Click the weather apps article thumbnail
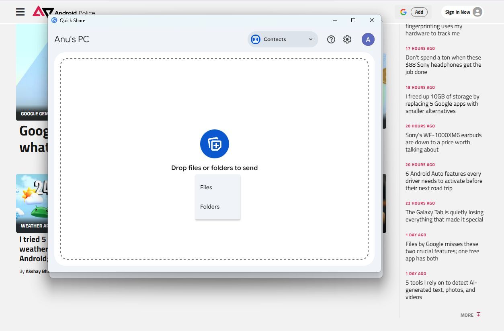Screen dimensions: 504x332 32,203
